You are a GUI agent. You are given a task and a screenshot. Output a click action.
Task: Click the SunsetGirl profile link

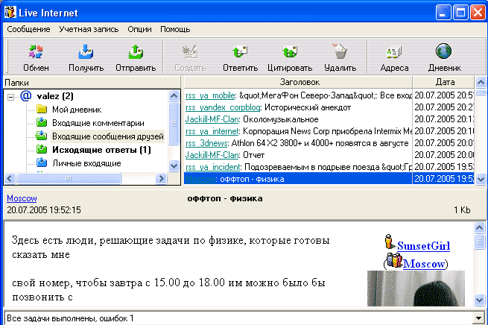[423, 245]
